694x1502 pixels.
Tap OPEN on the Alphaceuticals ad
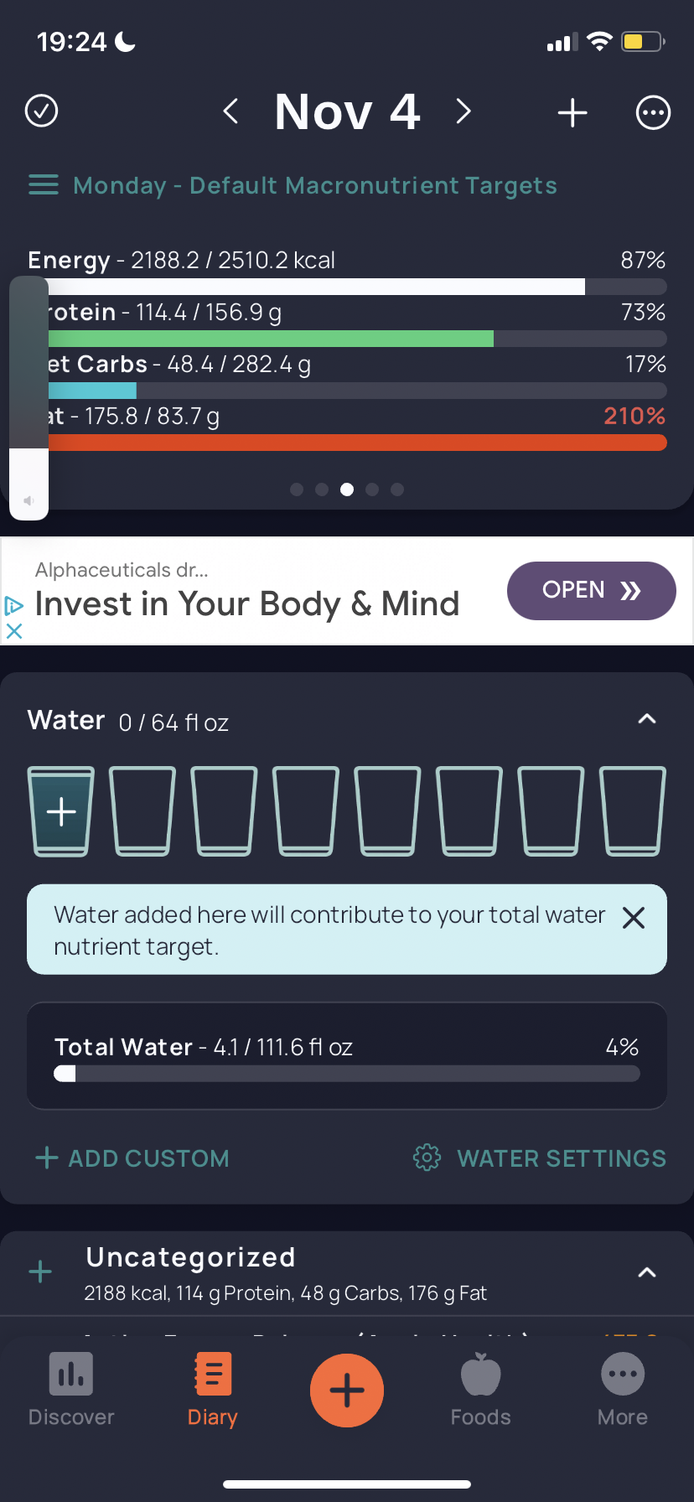coord(592,591)
